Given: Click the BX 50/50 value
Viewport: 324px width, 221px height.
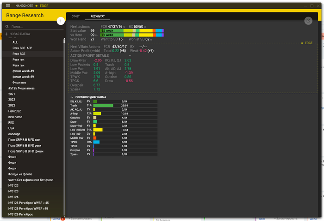Looking at the screenshot, I should pyautogui.click(x=138, y=27).
